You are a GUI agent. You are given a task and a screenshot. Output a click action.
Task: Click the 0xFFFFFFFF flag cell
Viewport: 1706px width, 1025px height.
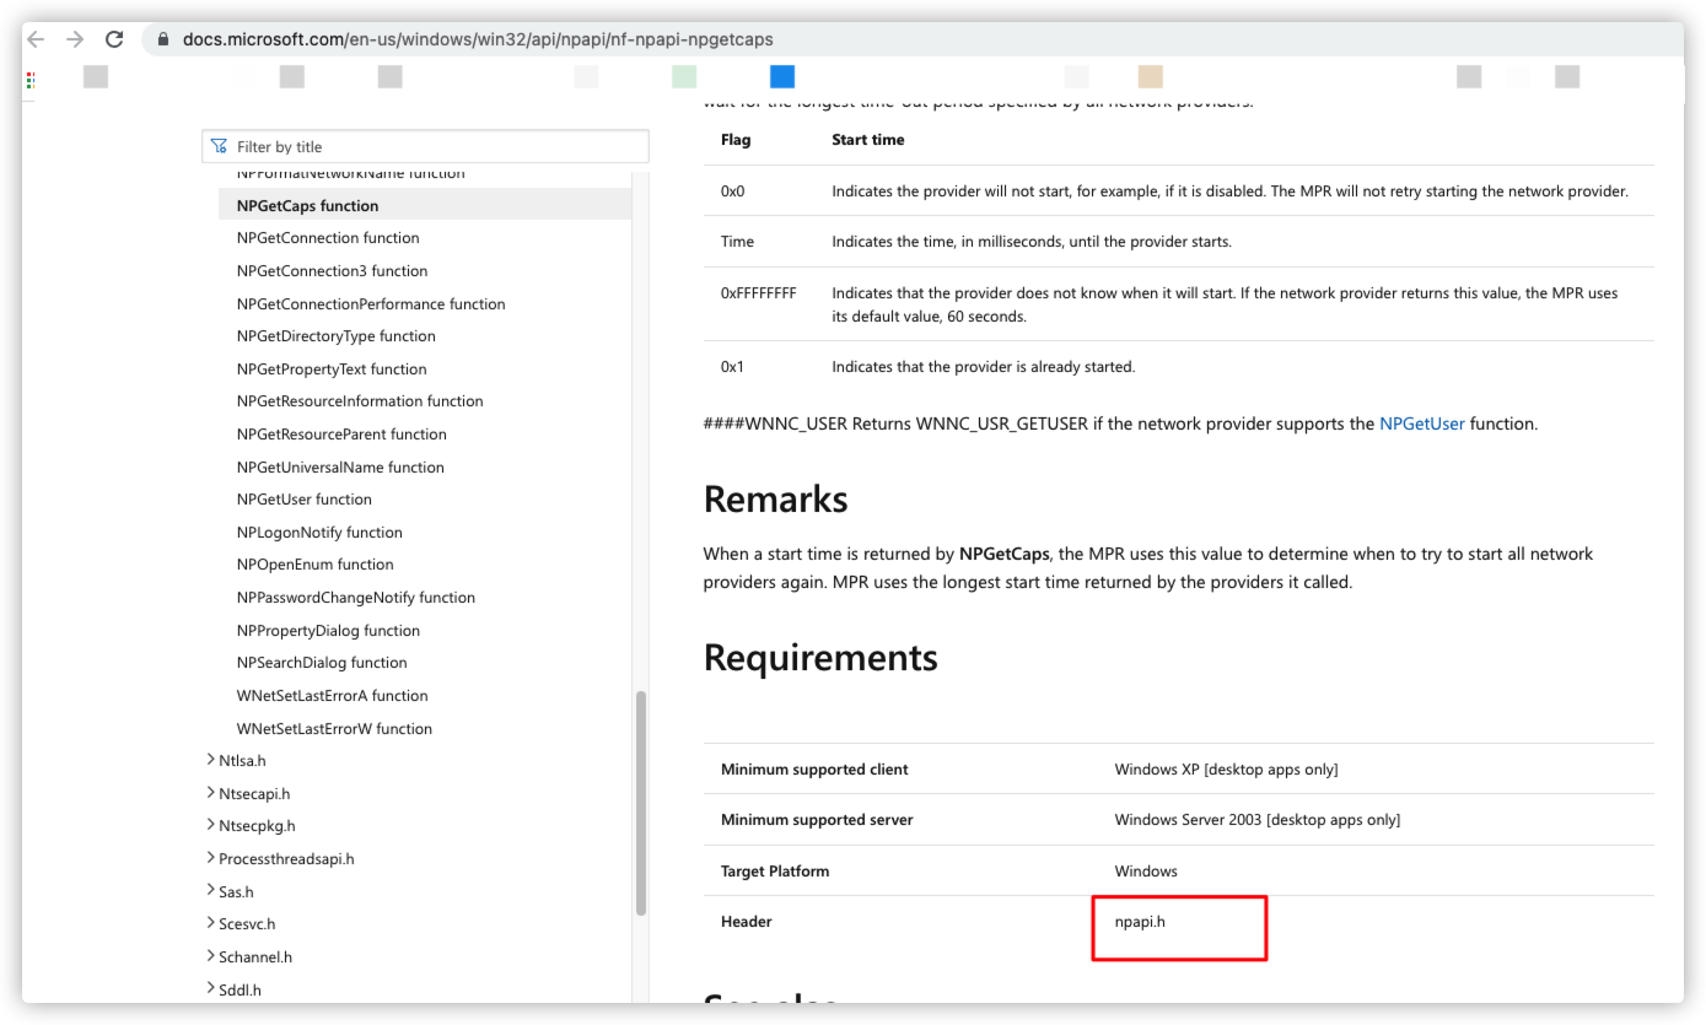[x=758, y=293]
